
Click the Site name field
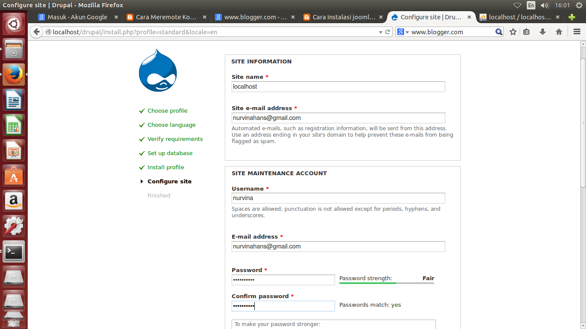tap(338, 87)
